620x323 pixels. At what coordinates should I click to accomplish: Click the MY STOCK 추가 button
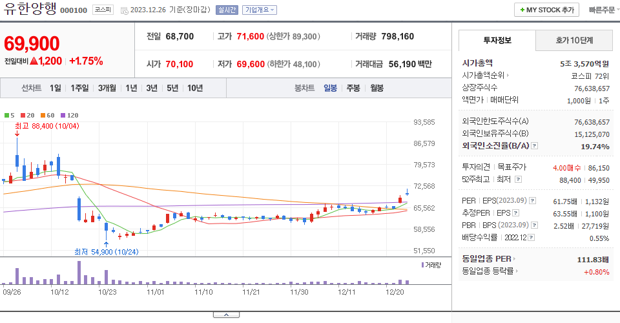click(x=546, y=10)
